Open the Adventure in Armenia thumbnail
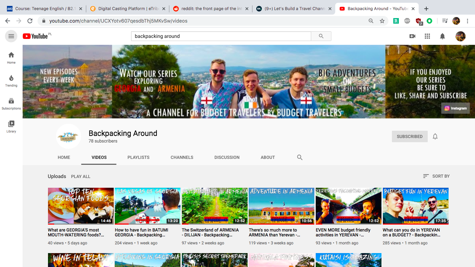 coord(282,206)
